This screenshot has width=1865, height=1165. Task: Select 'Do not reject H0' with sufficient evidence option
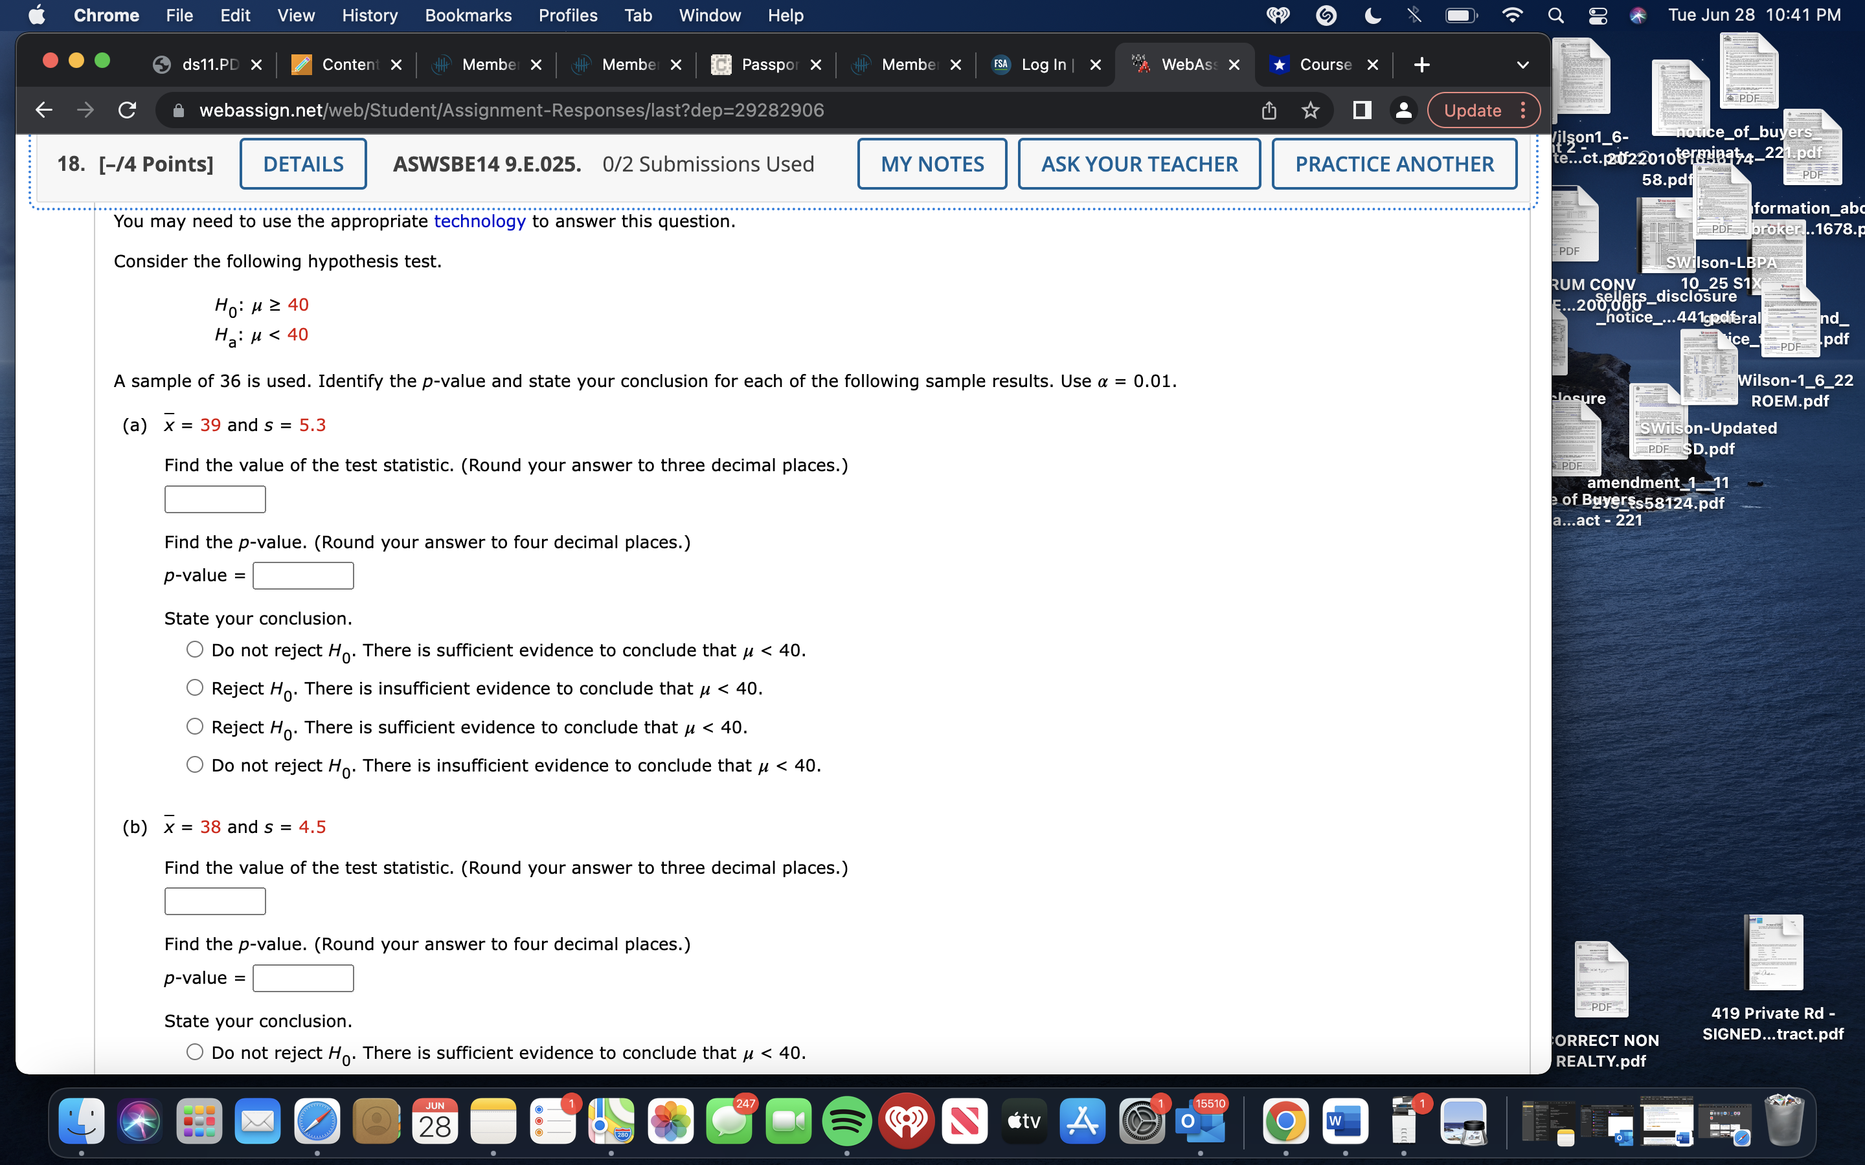(195, 650)
